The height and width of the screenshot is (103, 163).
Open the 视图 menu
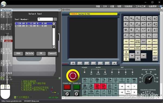click(119, 6)
